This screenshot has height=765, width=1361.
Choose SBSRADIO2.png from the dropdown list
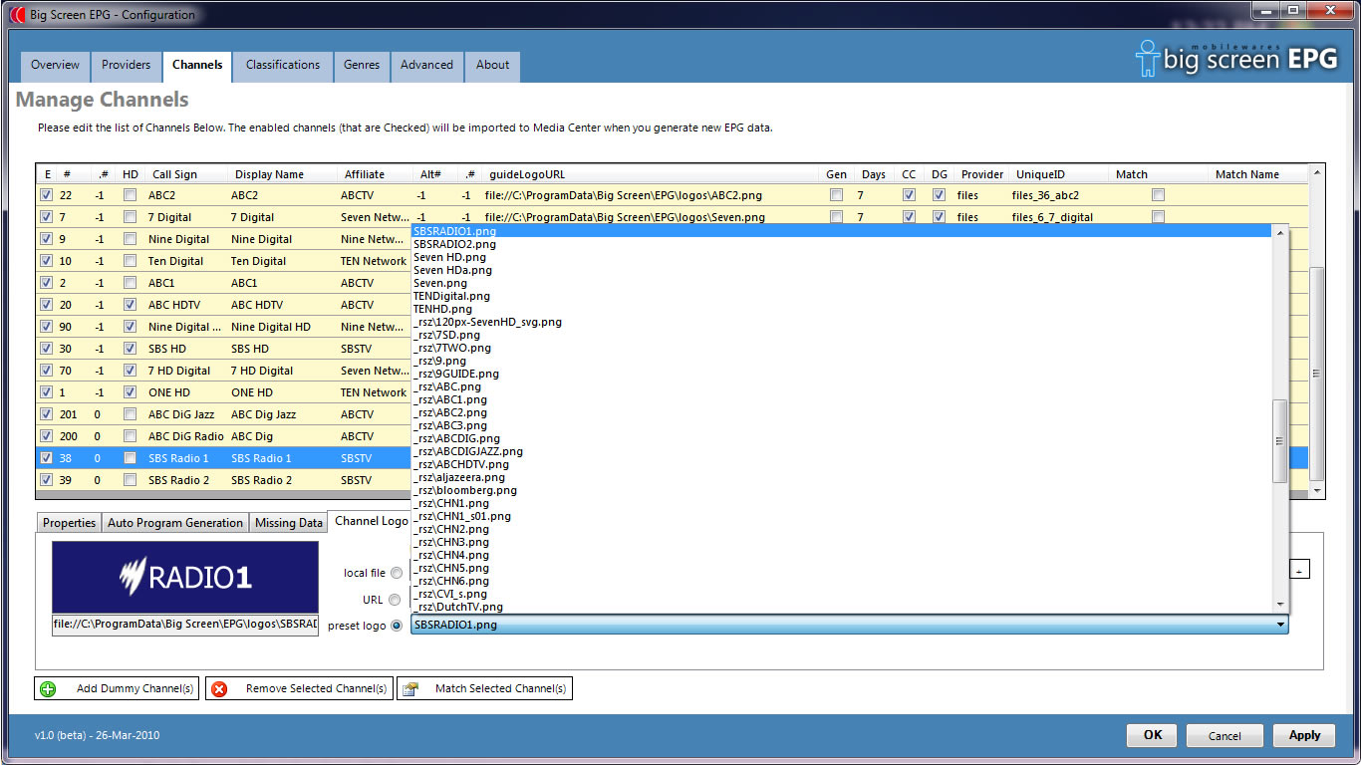[842, 244]
